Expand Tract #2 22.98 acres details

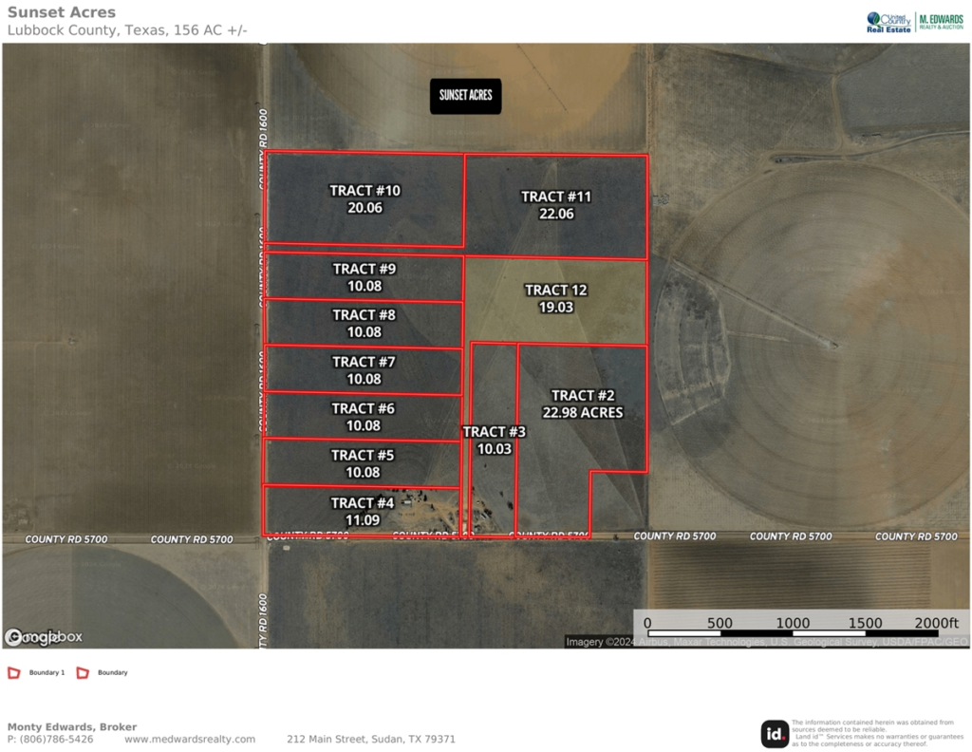(582, 404)
